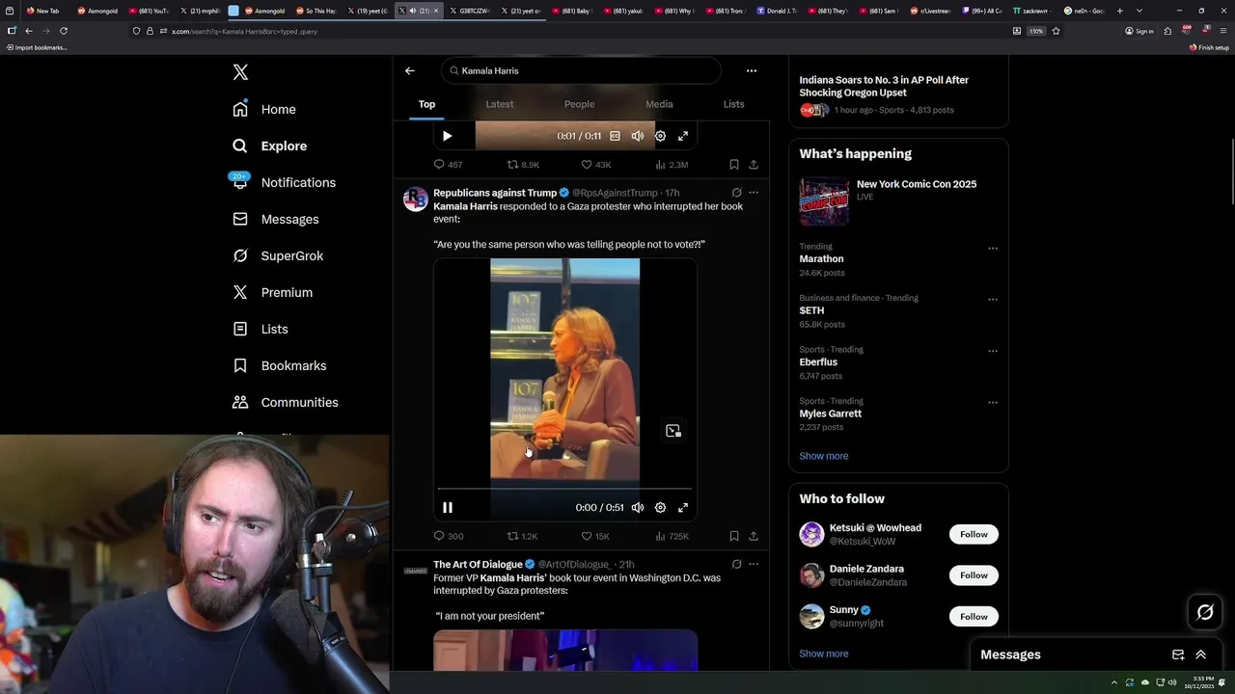The image size is (1235, 694).
Task: Follow Sunny account
Action: tap(974, 617)
